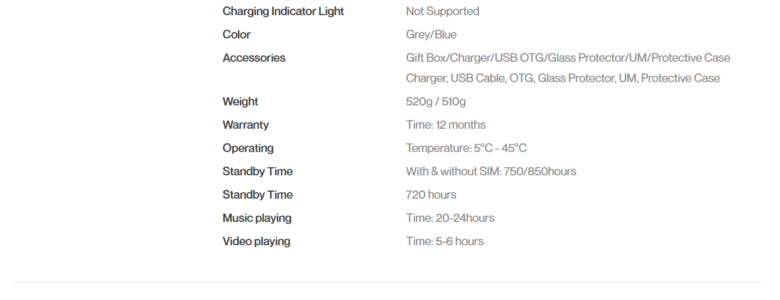The width and height of the screenshot is (780, 300).
Task: Click the Operating label
Action: tap(248, 148)
